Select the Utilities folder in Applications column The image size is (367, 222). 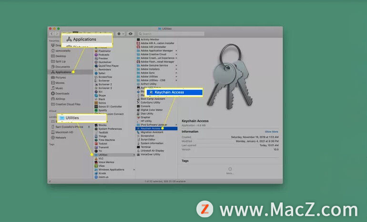click(114, 155)
